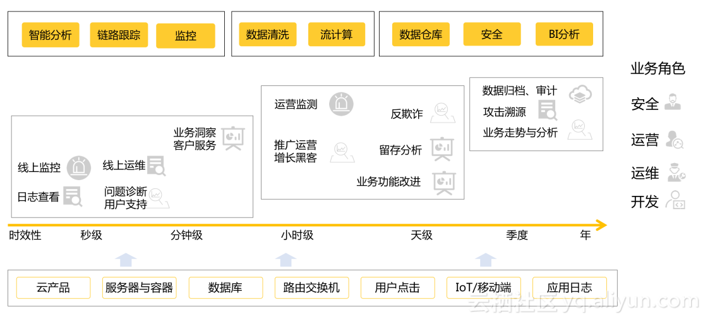Click the 线上运维 text label
The height and width of the screenshot is (316, 703).
(x=124, y=165)
